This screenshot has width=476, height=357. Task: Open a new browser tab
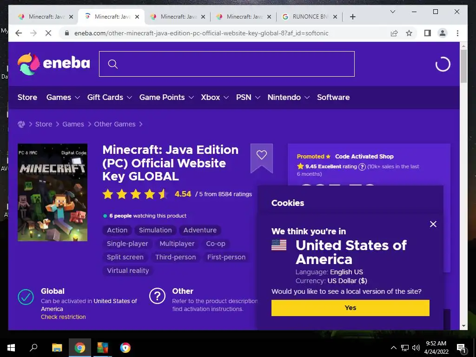(352, 17)
